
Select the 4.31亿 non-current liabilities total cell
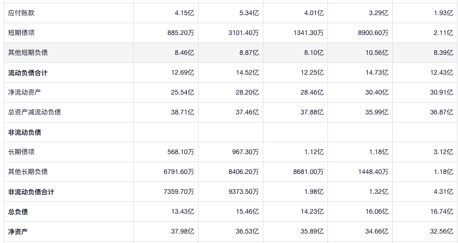click(x=443, y=192)
